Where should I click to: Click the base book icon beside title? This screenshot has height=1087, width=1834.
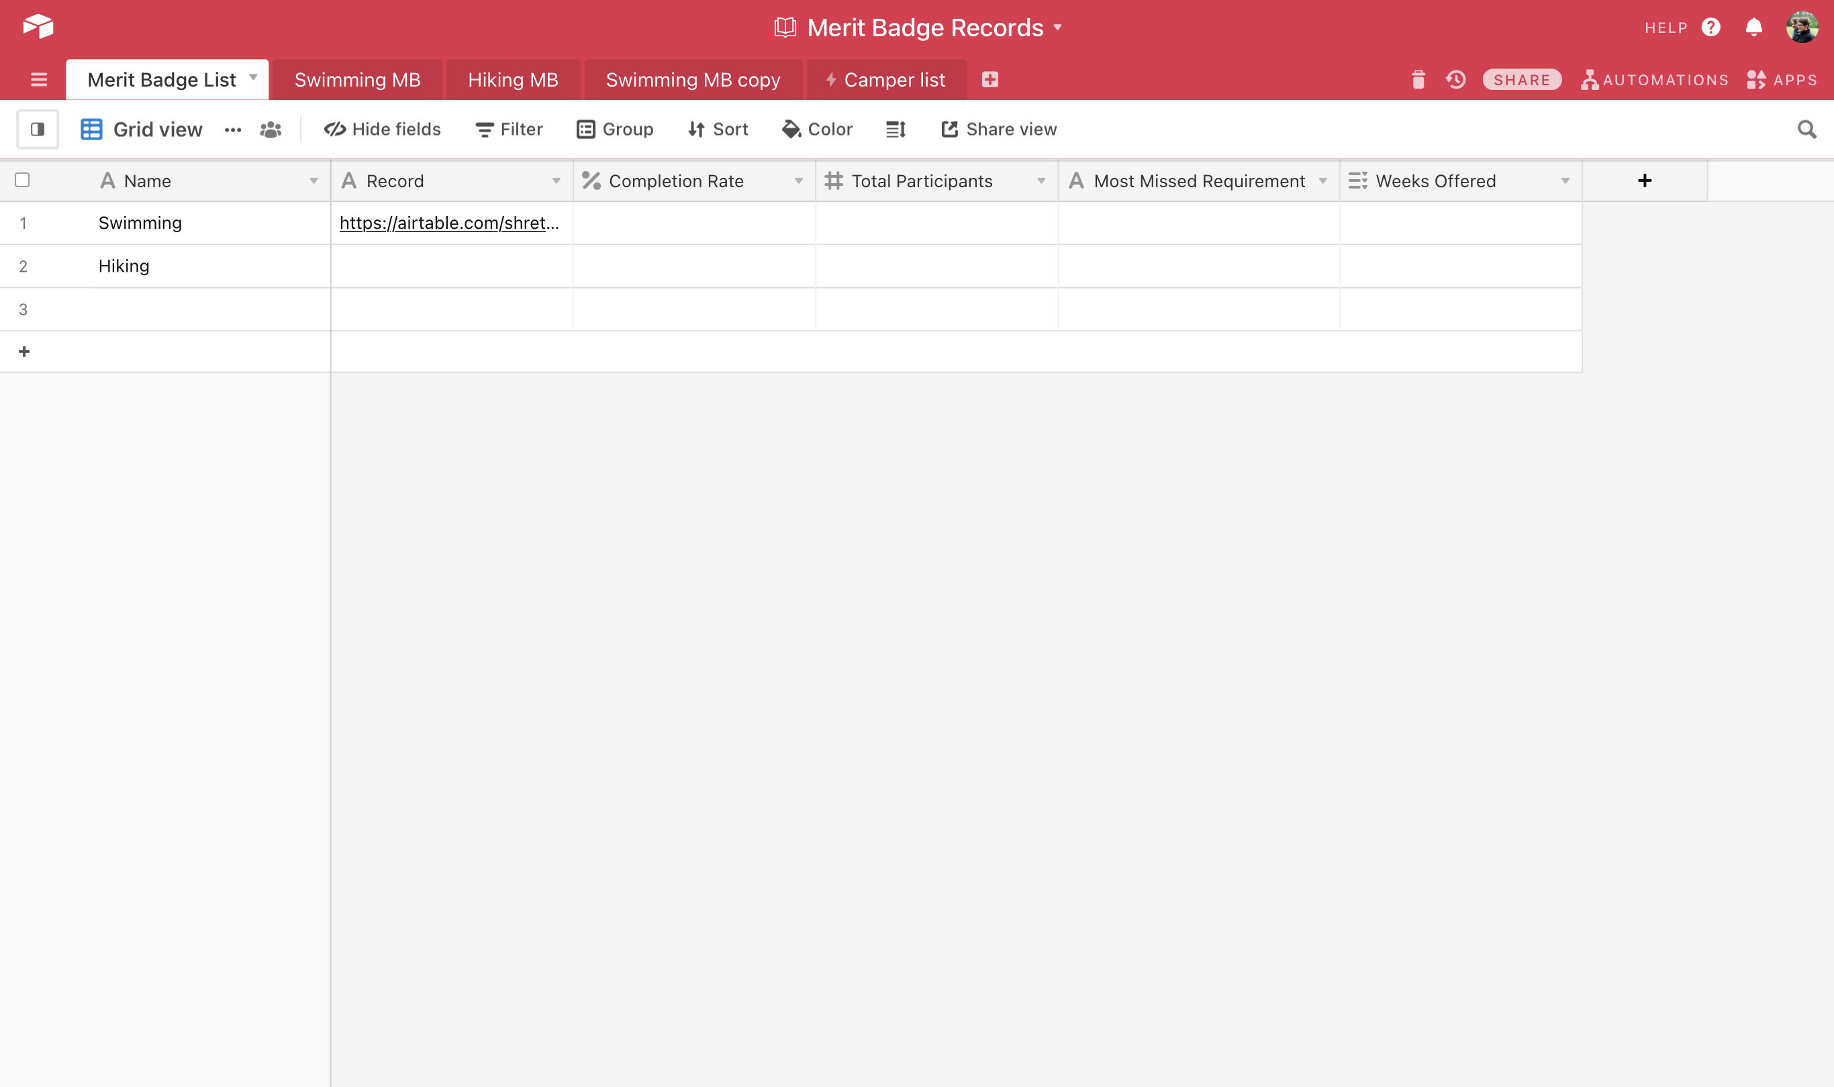click(785, 28)
